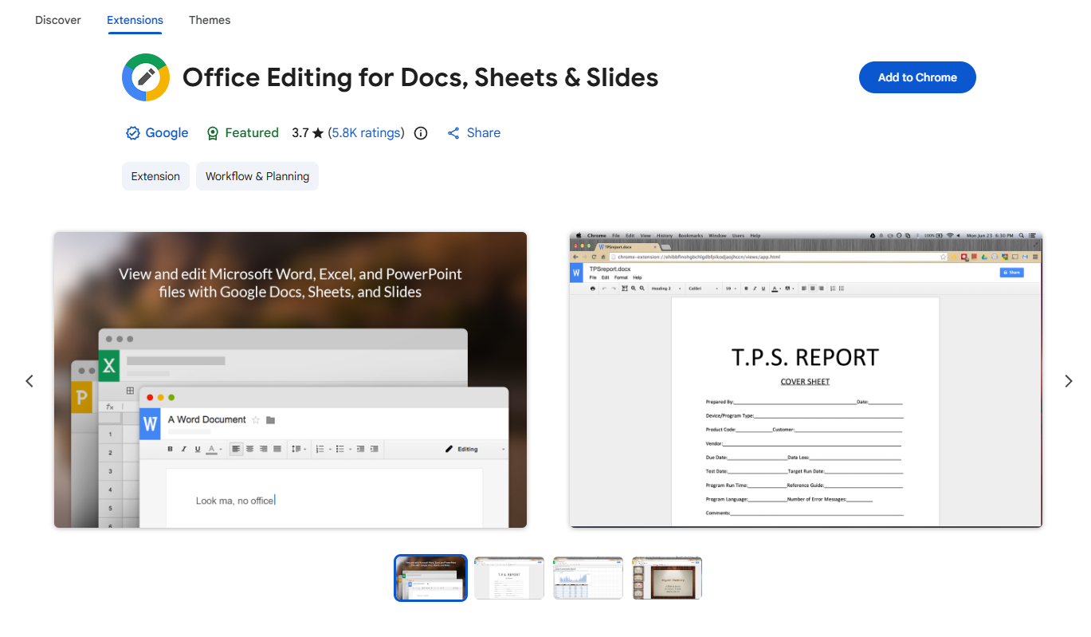
Task: Click the Italic icon in the promo toolbar
Action: point(184,449)
